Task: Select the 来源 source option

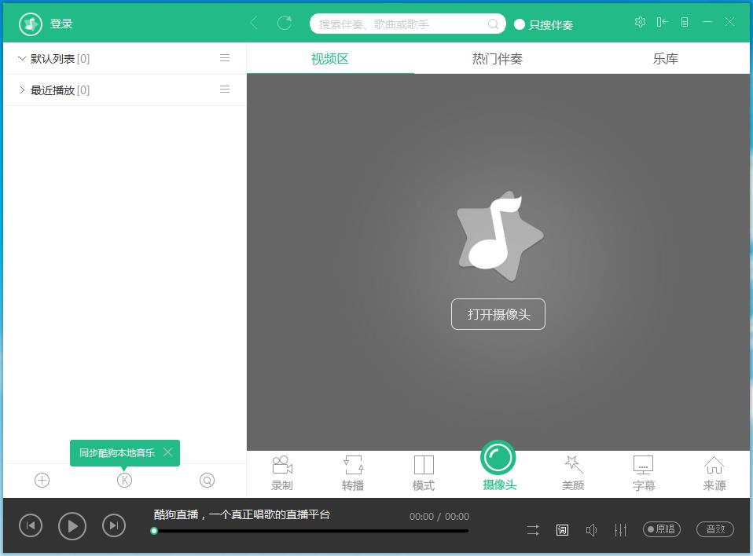Action: (x=714, y=471)
